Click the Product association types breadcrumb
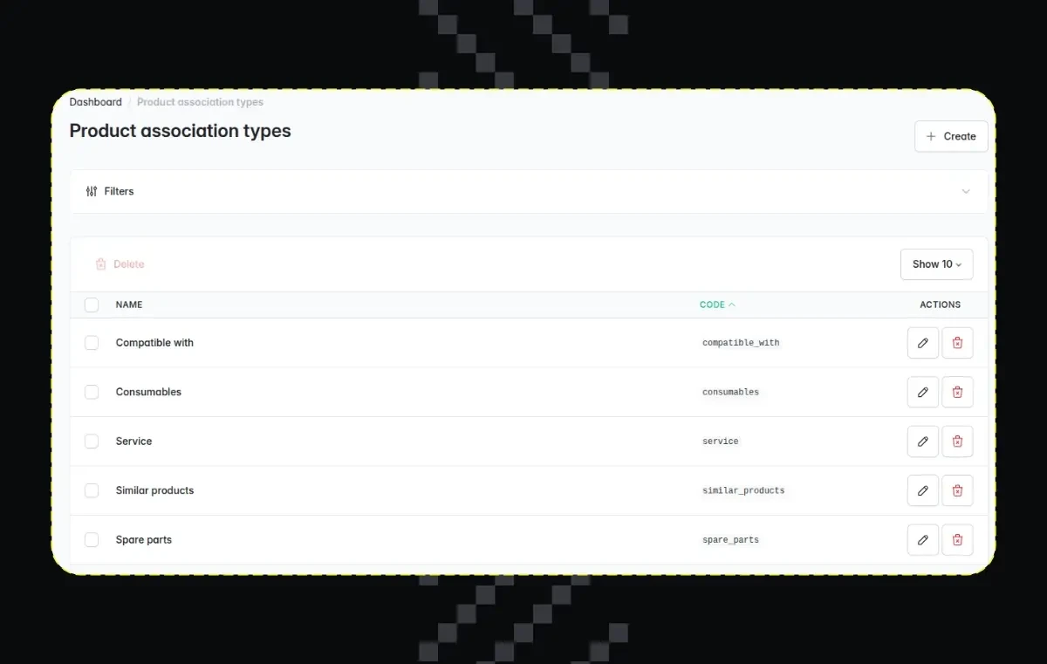The image size is (1047, 664). coord(200,102)
